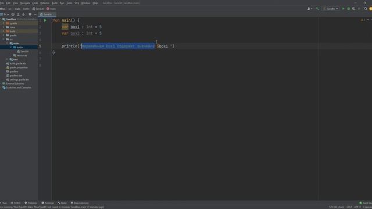Image resolution: width=372 pixels, height=209 pixels.
Task: Open the Run menu
Action: coord(62,3)
